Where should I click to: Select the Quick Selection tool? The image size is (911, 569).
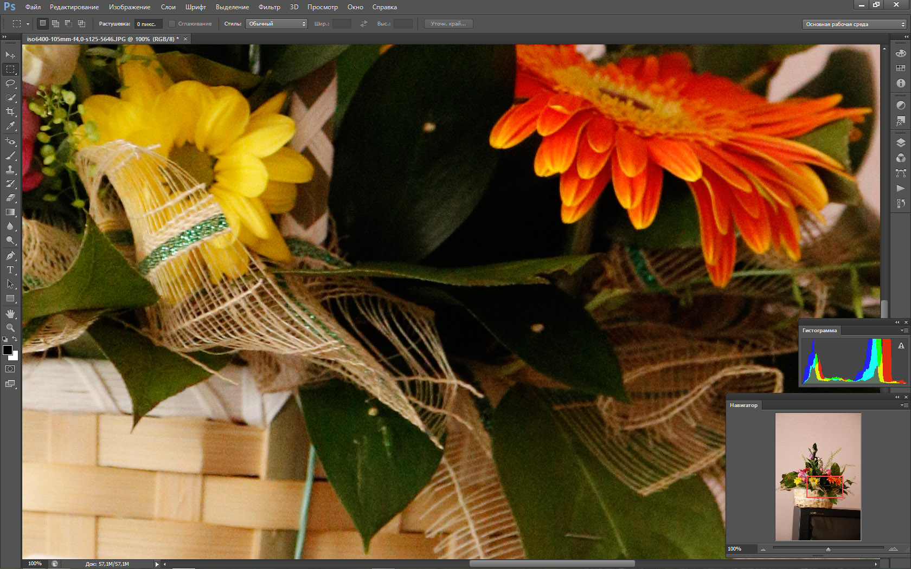click(x=10, y=98)
